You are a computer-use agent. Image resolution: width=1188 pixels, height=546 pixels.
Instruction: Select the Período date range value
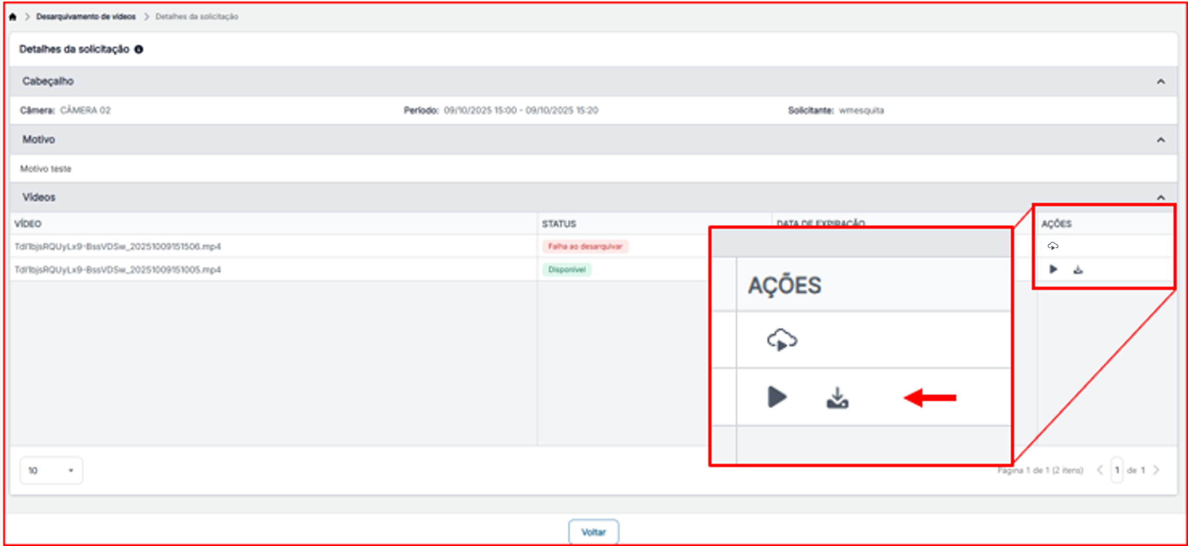pos(521,110)
